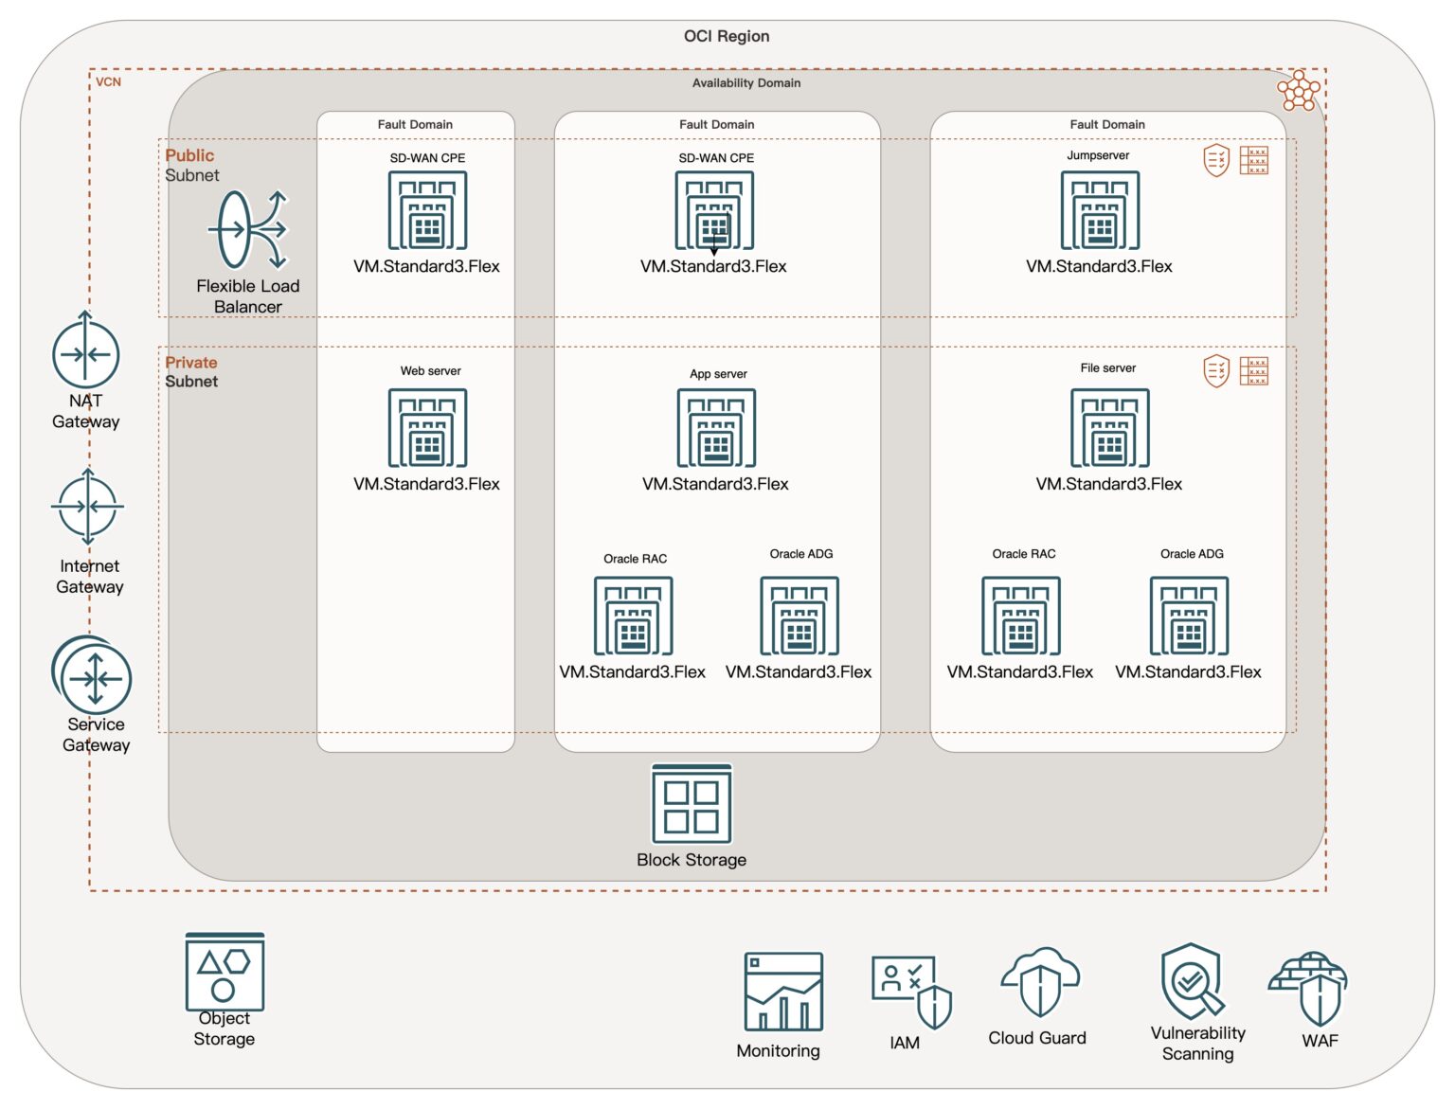Click the Flexible Load Balancer icon
Screen dimensions: 1455x1109
point(248,230)
